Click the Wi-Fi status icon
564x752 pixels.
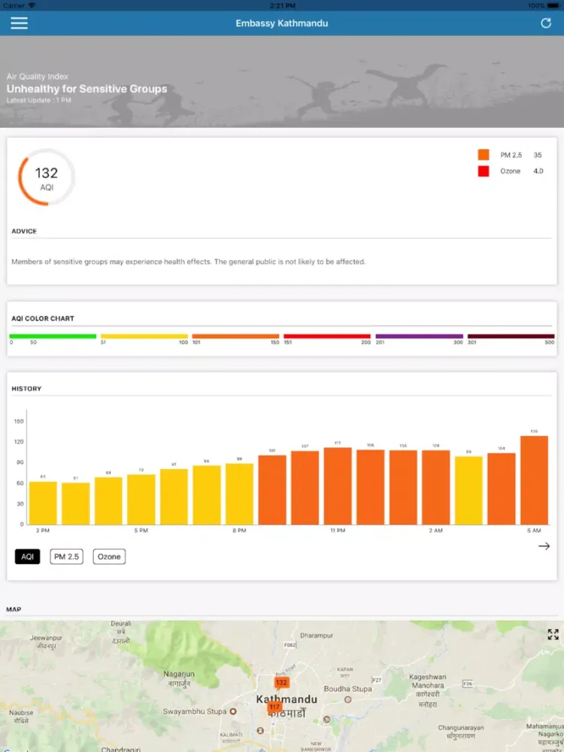click(32, 5)
